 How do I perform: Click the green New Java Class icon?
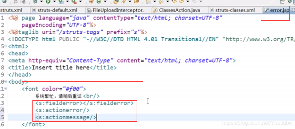(99, 2)
